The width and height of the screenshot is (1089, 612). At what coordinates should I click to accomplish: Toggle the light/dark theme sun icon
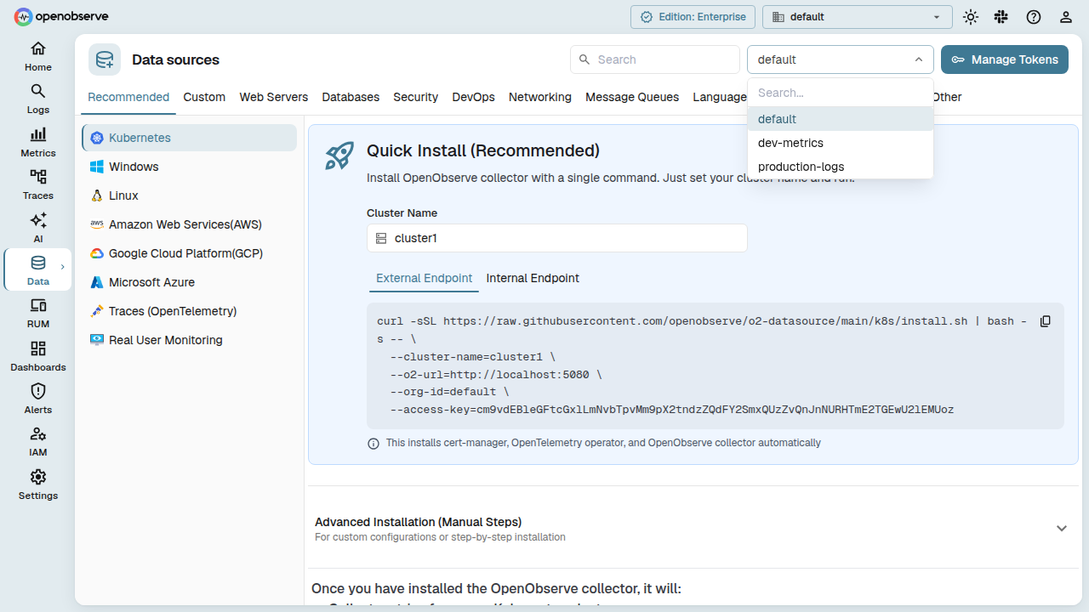click(x=971, y=17)
